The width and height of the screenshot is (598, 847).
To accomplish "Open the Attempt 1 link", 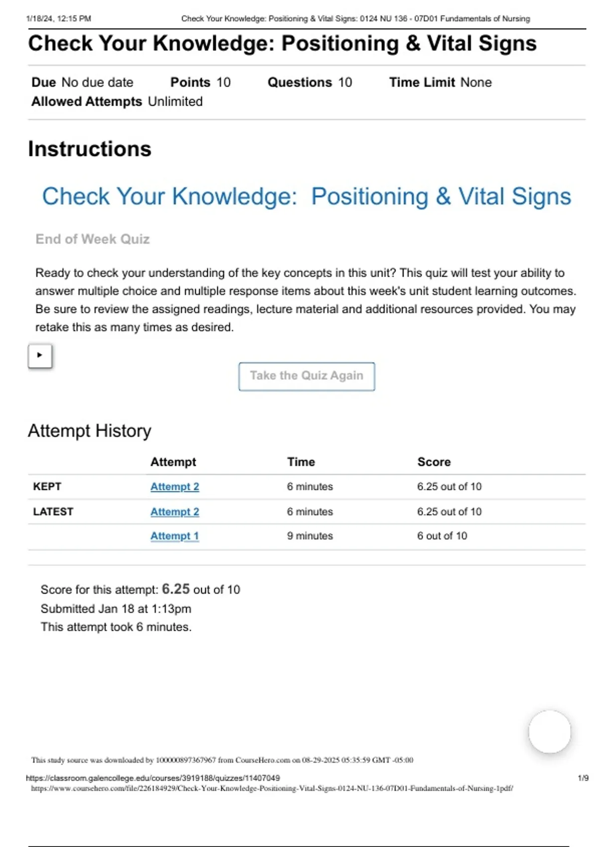I will (174, 536).
